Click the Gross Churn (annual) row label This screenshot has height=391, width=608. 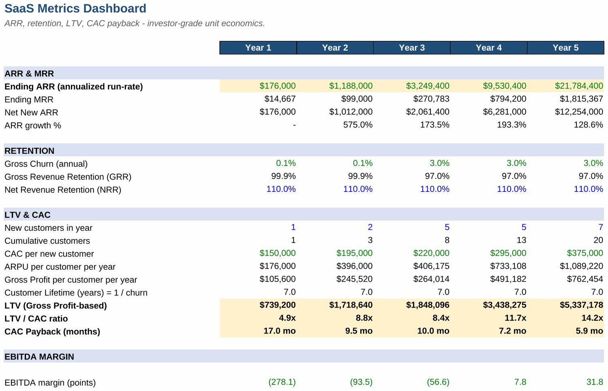coord(46,164)
